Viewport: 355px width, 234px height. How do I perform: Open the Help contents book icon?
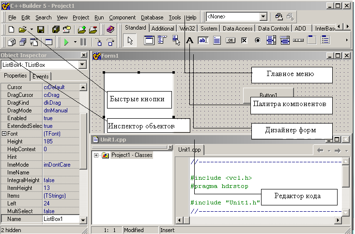pyautogui.click(x=110, y=30)
